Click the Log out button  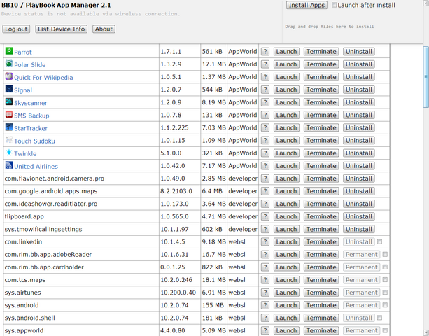(x=16, y=29)
